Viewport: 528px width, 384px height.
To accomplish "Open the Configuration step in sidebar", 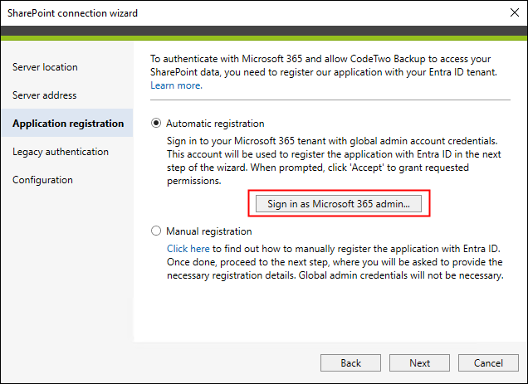I will pyautogui.click(x=43, y=180).
